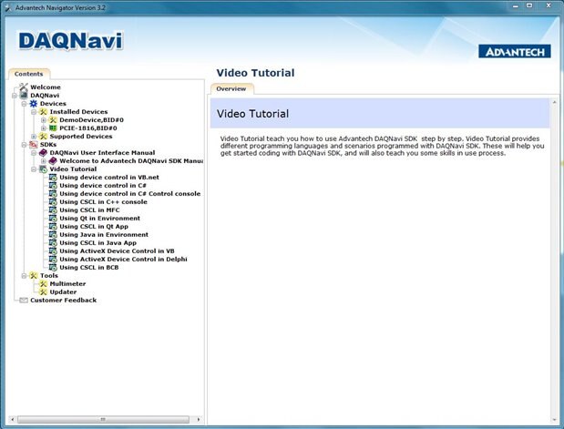Collapse the Tools node
Viewport: 564px width, 429px height.
coord(24,276)
